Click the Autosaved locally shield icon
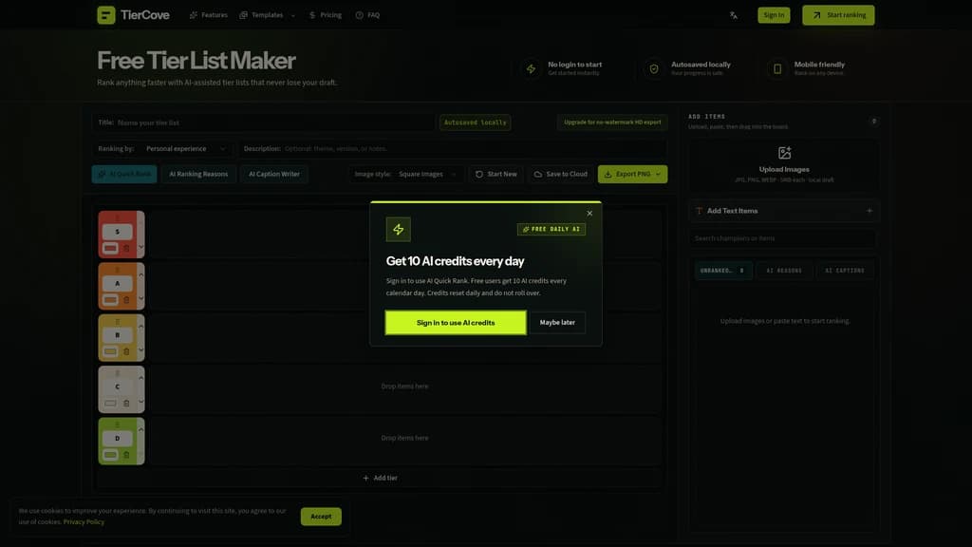The image size is (972, 547). (x=653, y=68)
